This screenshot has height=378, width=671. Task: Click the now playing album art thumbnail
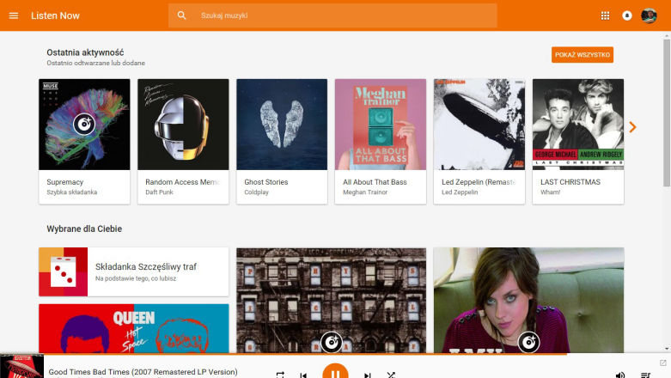coord(21,367)
